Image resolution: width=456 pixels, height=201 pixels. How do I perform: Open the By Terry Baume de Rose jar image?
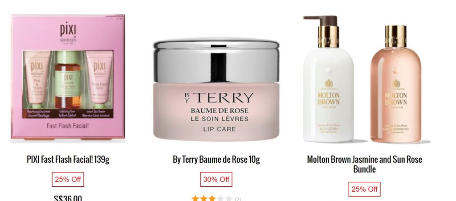coord(216,90)
